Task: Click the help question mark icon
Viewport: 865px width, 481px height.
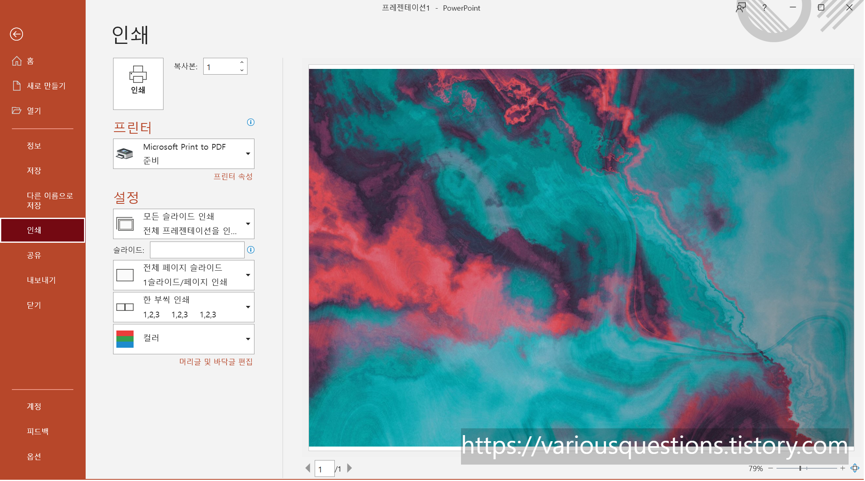Action: coord(764,8)
